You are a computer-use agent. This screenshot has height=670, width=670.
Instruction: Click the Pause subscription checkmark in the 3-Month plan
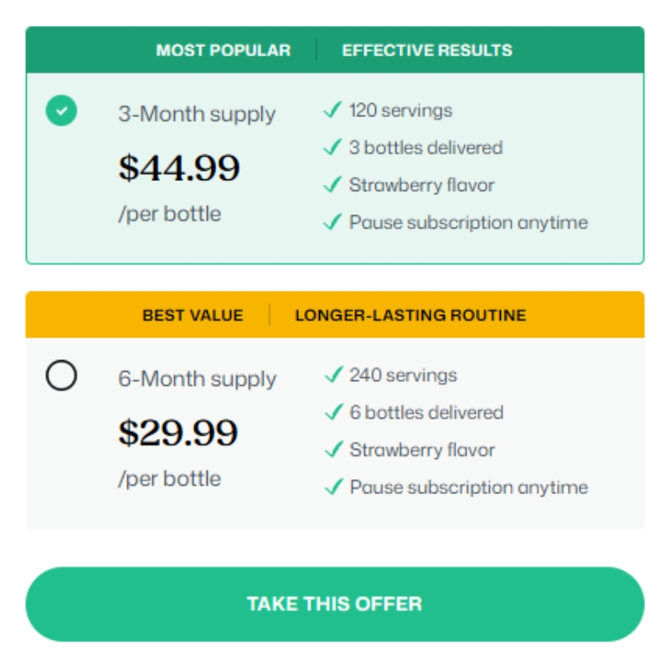coord(332,222)
